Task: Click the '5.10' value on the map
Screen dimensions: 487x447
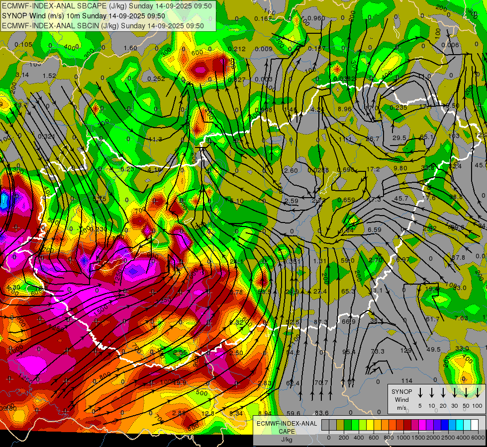Action: pyautogui.click(x=237, y=201)
